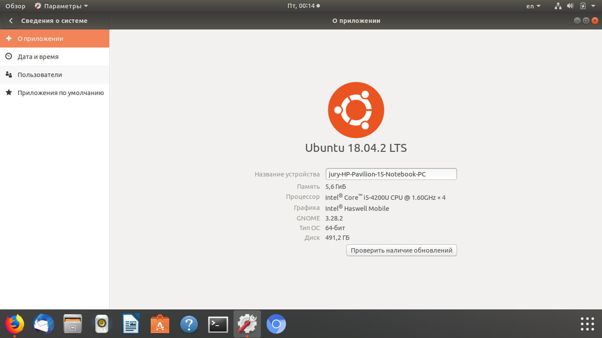Open the Обзор activities overview

pyautogui.click(x=15, y=6)
